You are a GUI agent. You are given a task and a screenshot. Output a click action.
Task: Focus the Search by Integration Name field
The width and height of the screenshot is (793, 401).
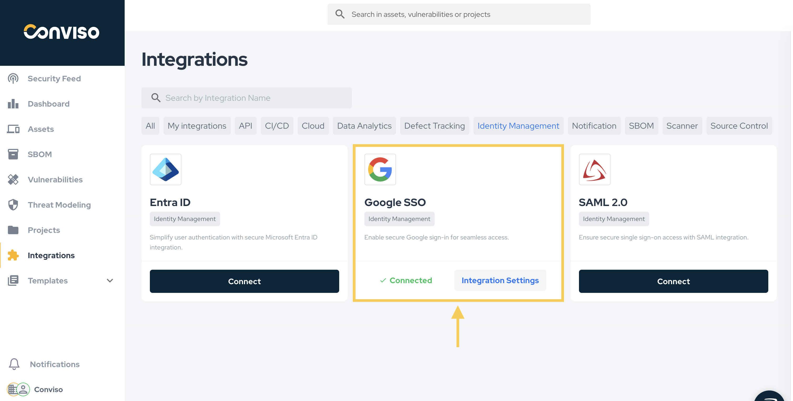246,98
